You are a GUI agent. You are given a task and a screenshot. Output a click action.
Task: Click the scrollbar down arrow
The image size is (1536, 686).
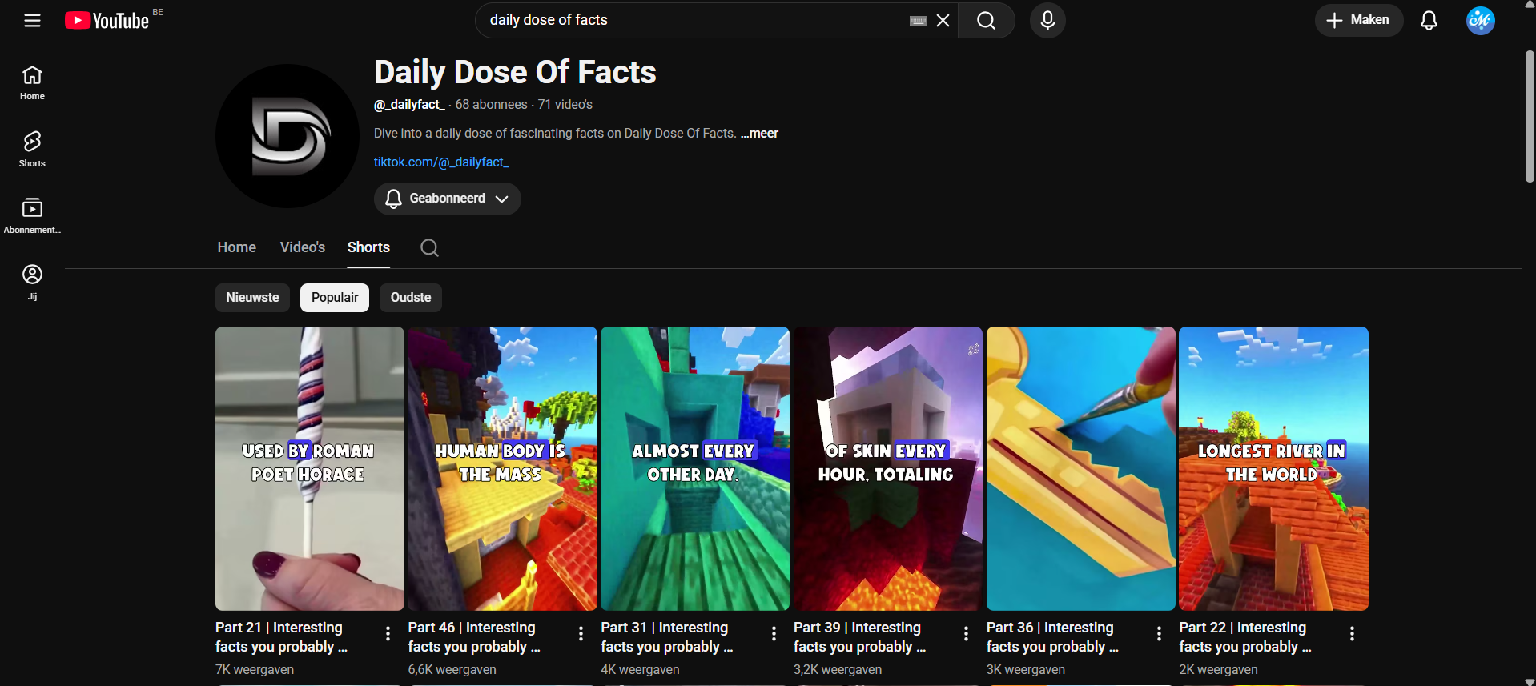pyautogui.click(x=1530, y=681)
